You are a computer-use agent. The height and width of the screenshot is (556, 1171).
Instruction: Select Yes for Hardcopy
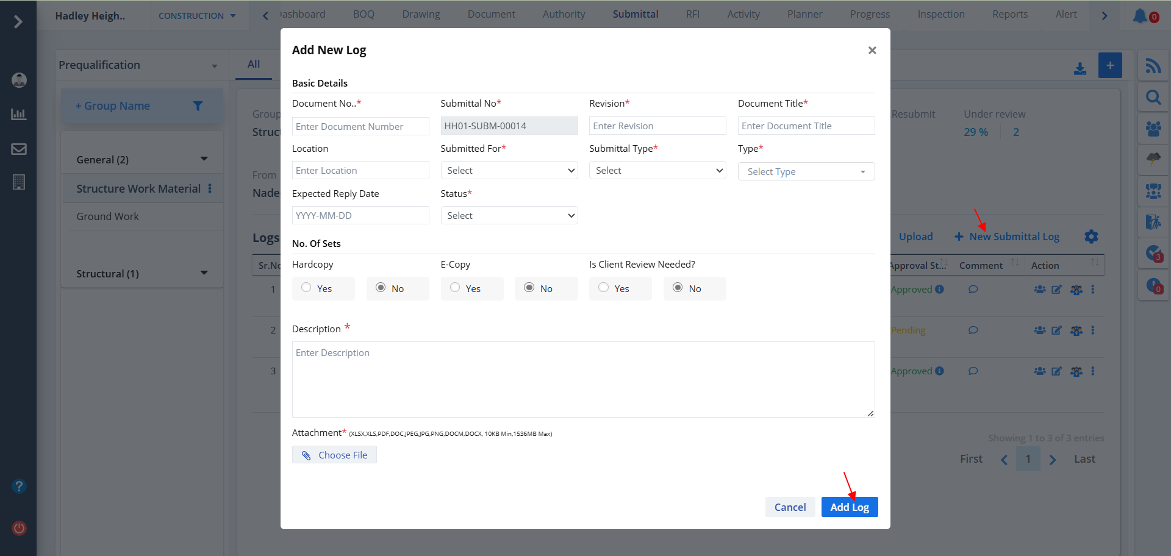point(306,288)
